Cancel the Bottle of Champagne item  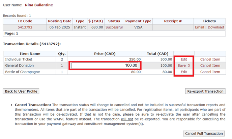(x=210, y=72)
